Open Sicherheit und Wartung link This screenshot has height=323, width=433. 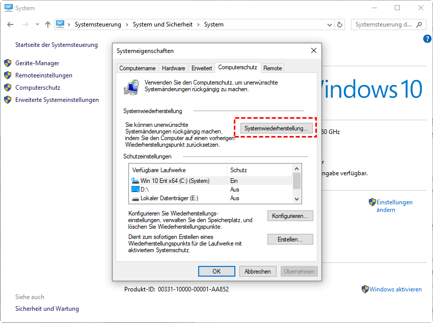click(47, 309)
